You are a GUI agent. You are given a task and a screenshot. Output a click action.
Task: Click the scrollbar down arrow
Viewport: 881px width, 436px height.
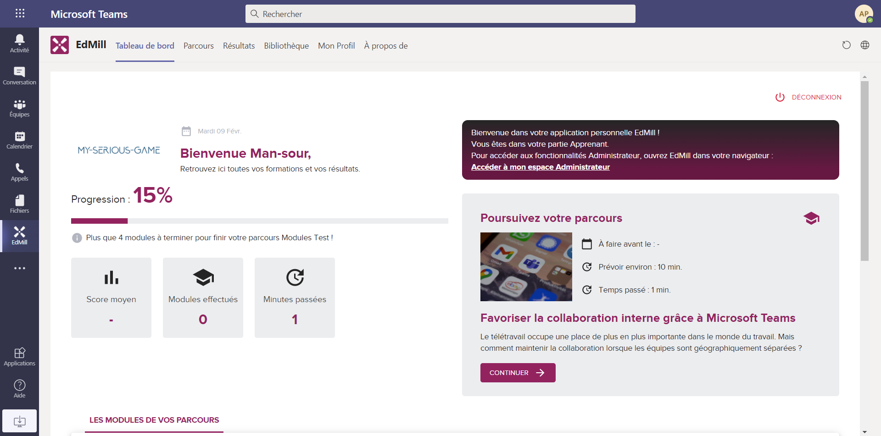point(864,432)
